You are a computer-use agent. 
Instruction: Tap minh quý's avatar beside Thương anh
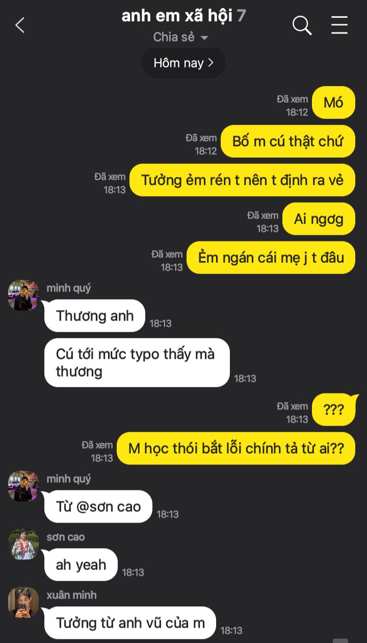pyautogui.click(x=23, y=295)
